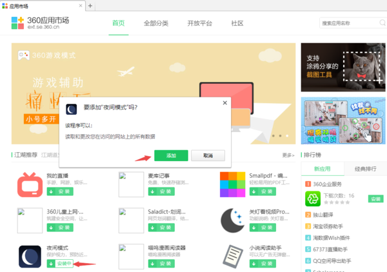The width and height of the screenshot is (387, 272).
Task: Click the 360应用市场 logo icon
Action: pos(17,23)
